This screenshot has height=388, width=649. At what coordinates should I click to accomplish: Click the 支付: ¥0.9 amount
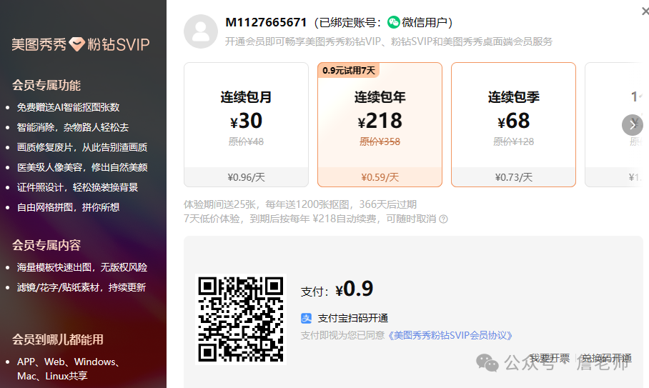(x=337, y=289)
